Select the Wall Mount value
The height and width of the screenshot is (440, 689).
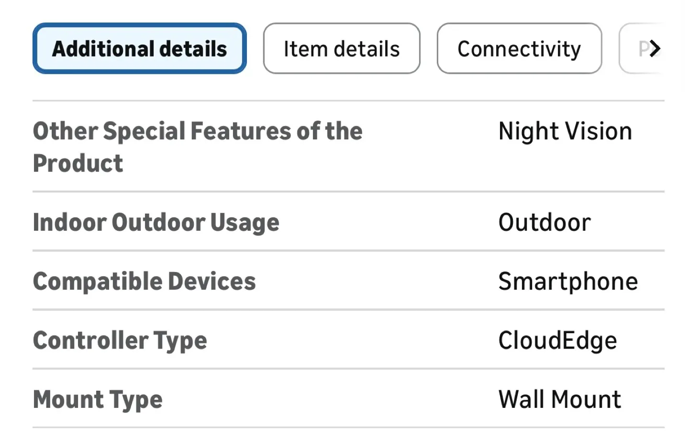560,399
